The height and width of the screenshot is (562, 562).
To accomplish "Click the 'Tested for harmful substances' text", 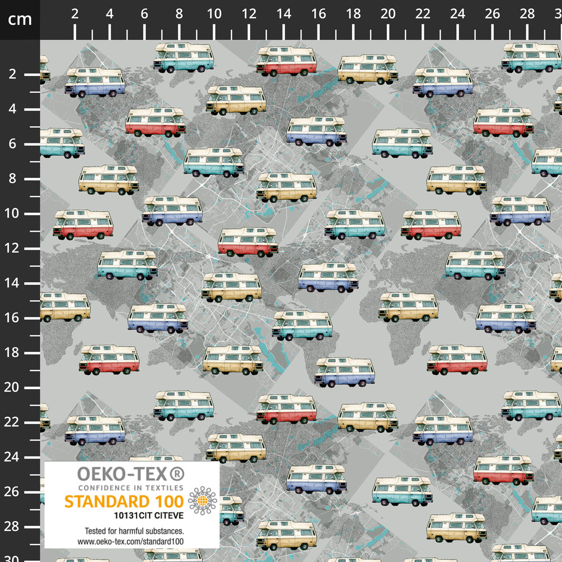I will [x=134, y=531].
